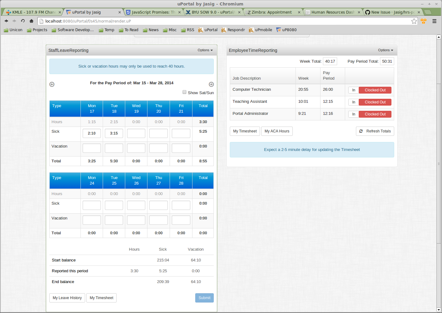Bookmark this page with the star icon

pyautogui.click(x=414, y=21)
